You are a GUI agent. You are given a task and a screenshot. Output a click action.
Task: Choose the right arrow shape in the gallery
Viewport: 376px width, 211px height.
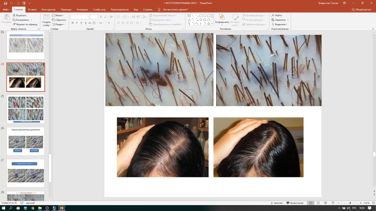click(201, 20)
